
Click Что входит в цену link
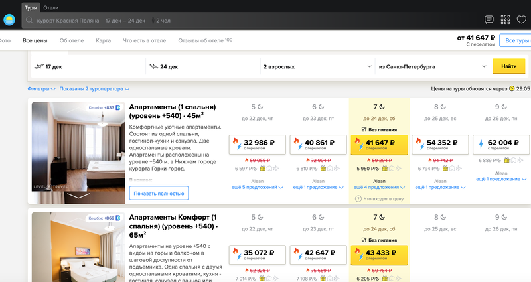384,198
